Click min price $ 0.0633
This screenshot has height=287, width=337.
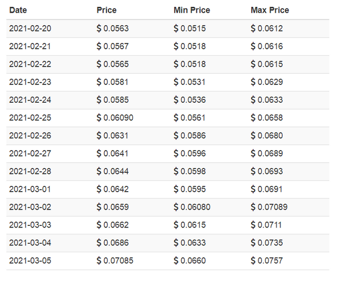pyautogui.click(x=190, y=243)
